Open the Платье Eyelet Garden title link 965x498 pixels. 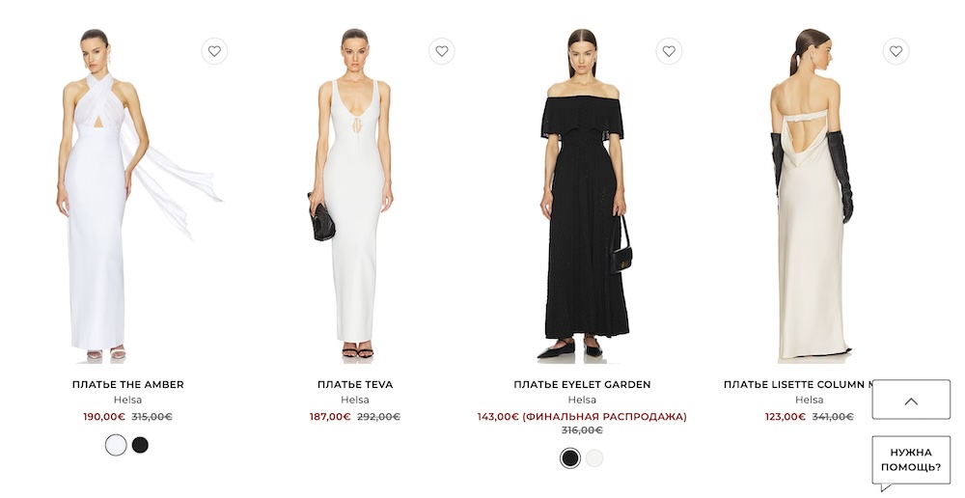[x=582, y=385]
